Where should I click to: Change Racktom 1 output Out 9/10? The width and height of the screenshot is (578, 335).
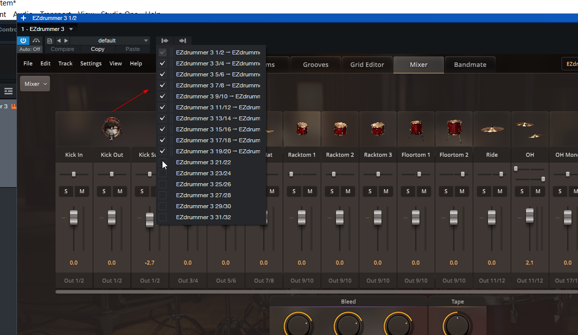coord(302,281)
